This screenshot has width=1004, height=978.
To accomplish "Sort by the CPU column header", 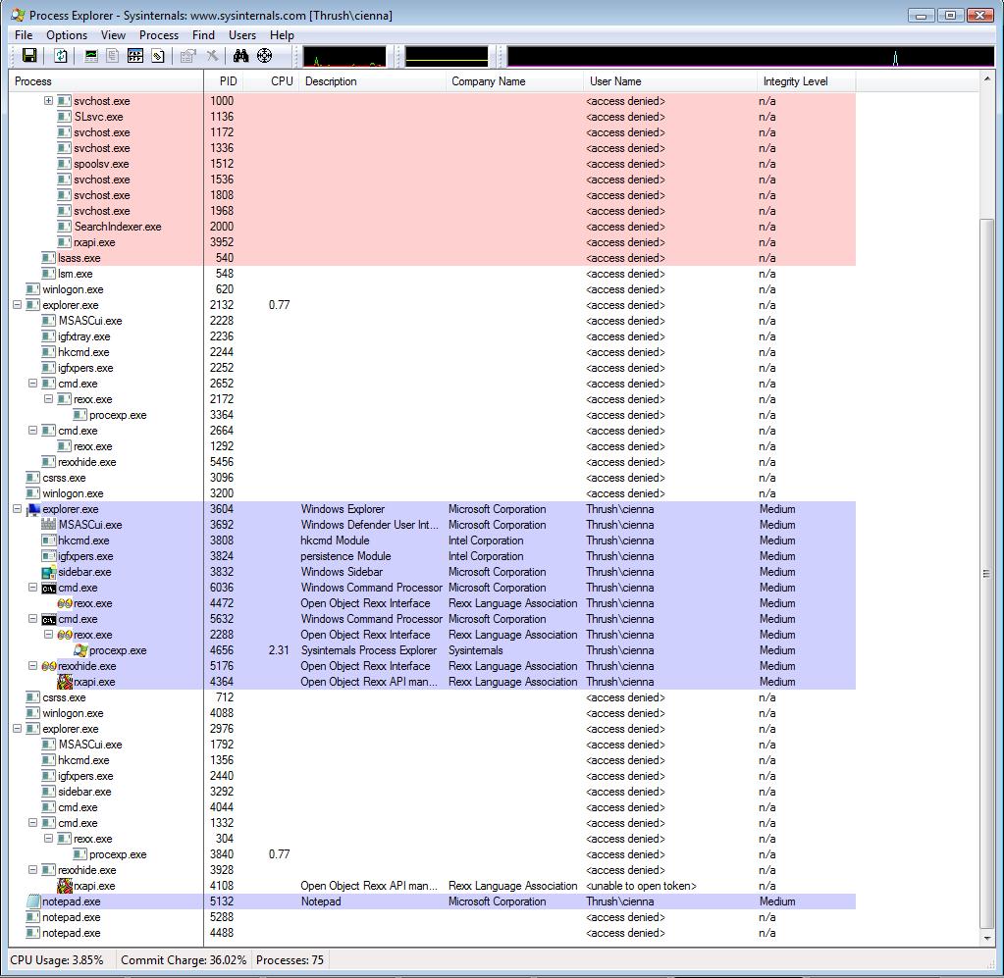I will pyautogui.click(x=272, y=81).
